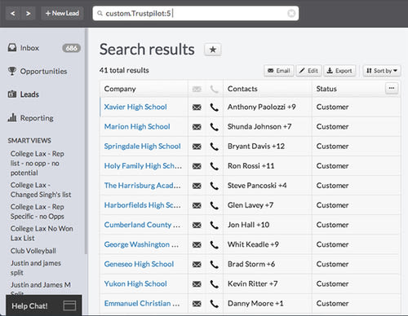The height and width of the screenshot is (316, 408).
Task: Open the Emmanuel Christian lead
Action: [x=142, y=303]
